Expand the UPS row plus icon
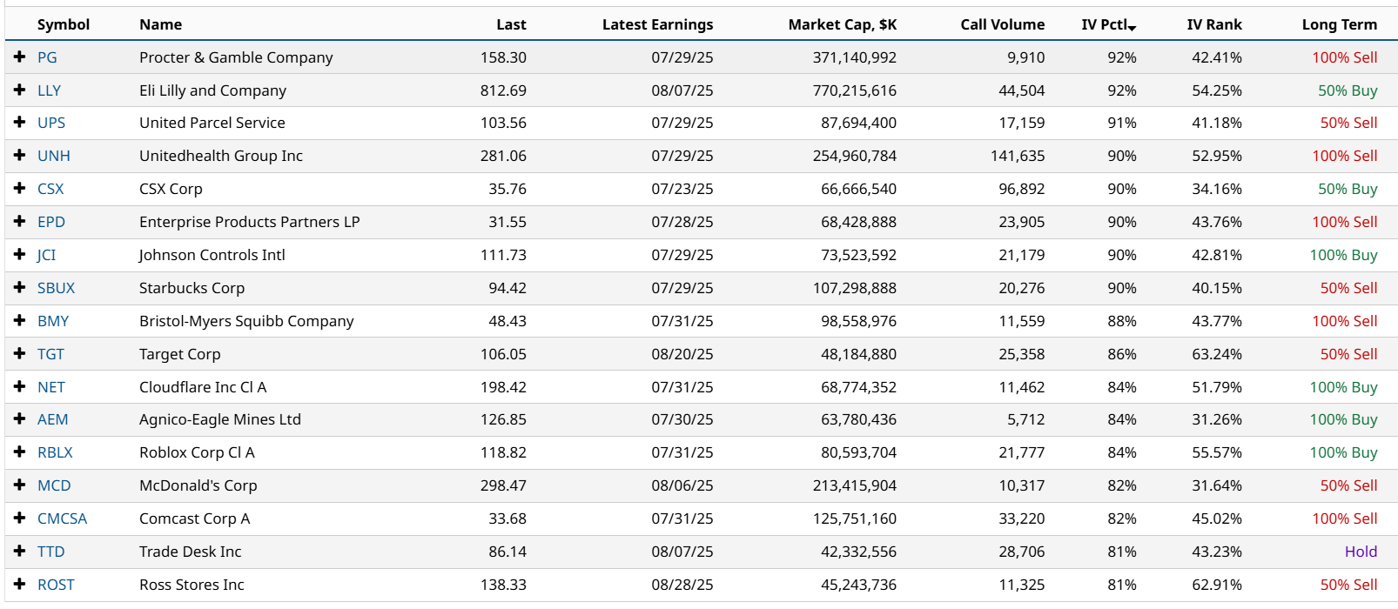 click(x=19, y=123)
